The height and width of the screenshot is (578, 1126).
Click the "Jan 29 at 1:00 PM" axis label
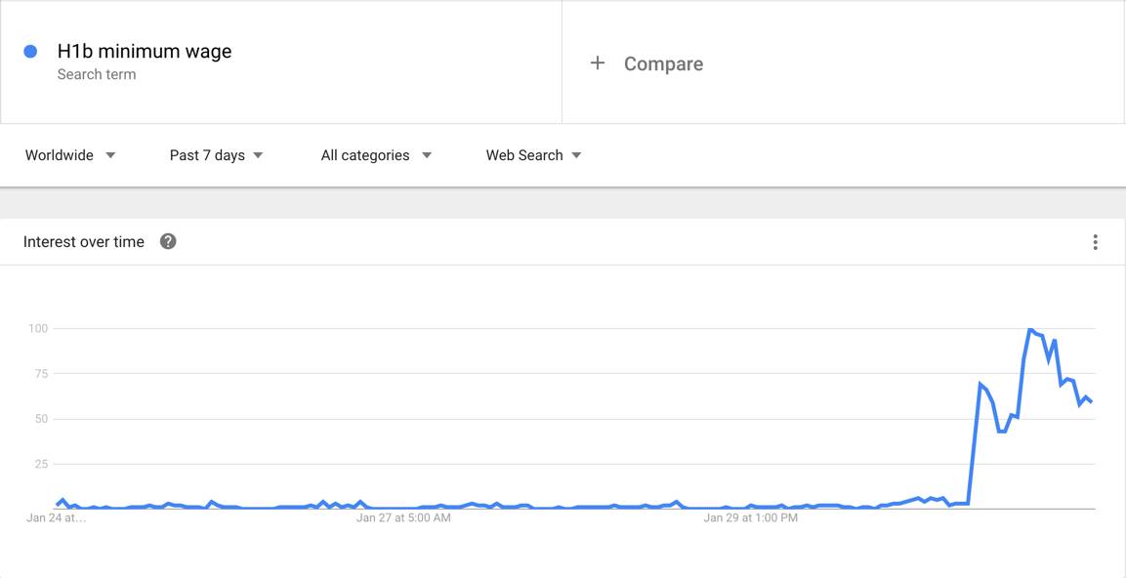(x=750, y=517)
